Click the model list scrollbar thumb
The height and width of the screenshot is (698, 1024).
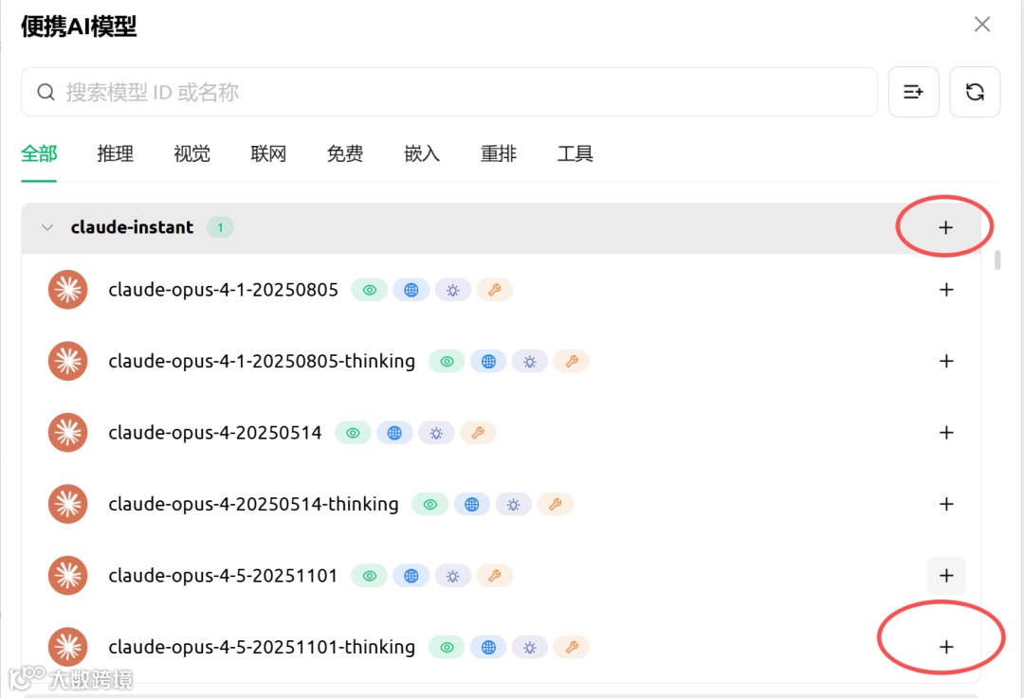coord(997,260)
